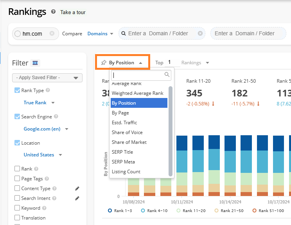
Task: Edit Search Intent with pencil icon
Action: point(77,198)
